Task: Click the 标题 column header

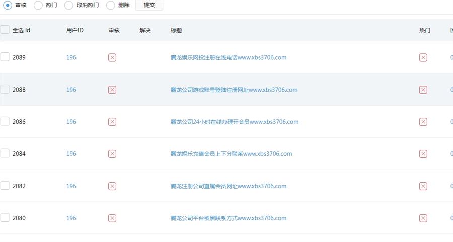Action: [176, 30]
